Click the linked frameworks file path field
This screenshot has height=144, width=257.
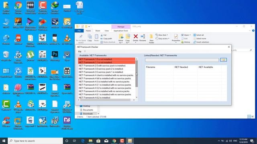pyautogui.click(x=182, y=60)
